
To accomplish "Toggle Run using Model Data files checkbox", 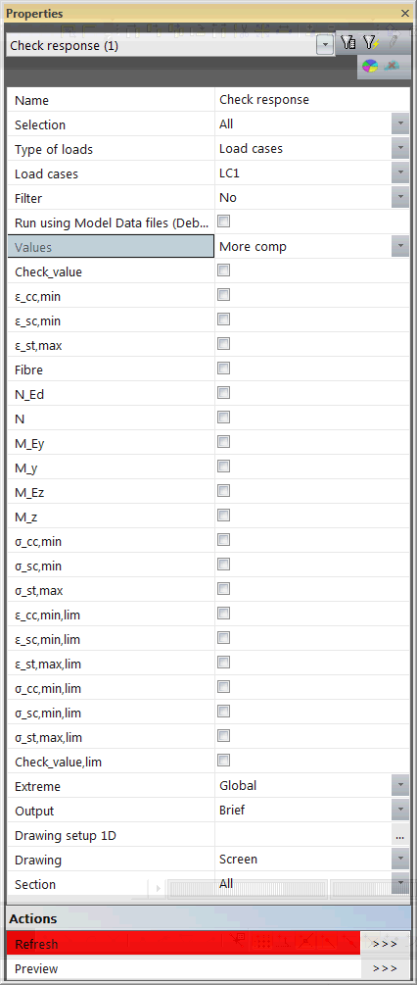I will pos(223,222).
